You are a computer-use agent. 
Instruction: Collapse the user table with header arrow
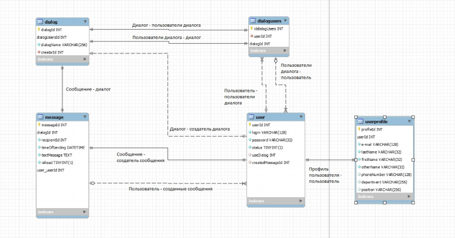pyautogui.click(x=301, y=117)
